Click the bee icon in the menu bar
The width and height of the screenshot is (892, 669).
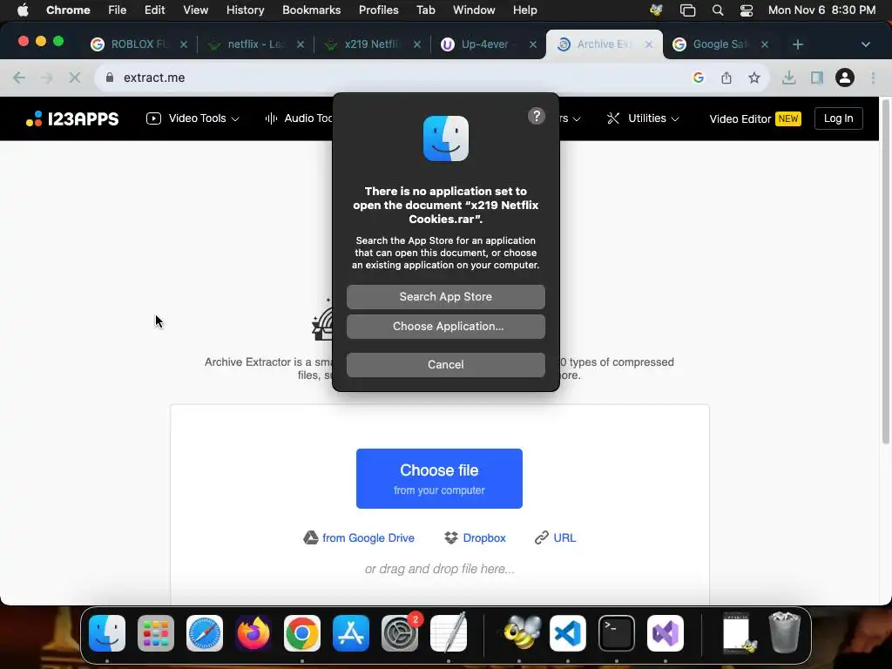(656, 10)
